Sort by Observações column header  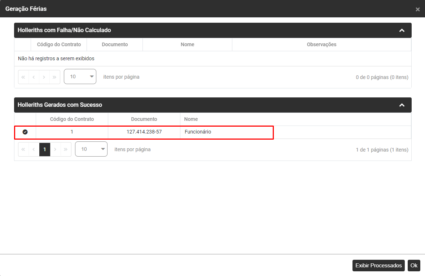point(321,44)
